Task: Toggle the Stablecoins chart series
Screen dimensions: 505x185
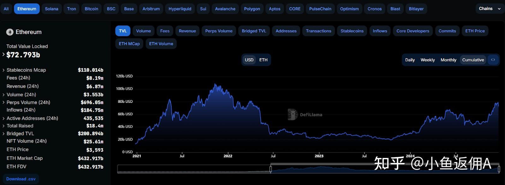Action: 352,31
